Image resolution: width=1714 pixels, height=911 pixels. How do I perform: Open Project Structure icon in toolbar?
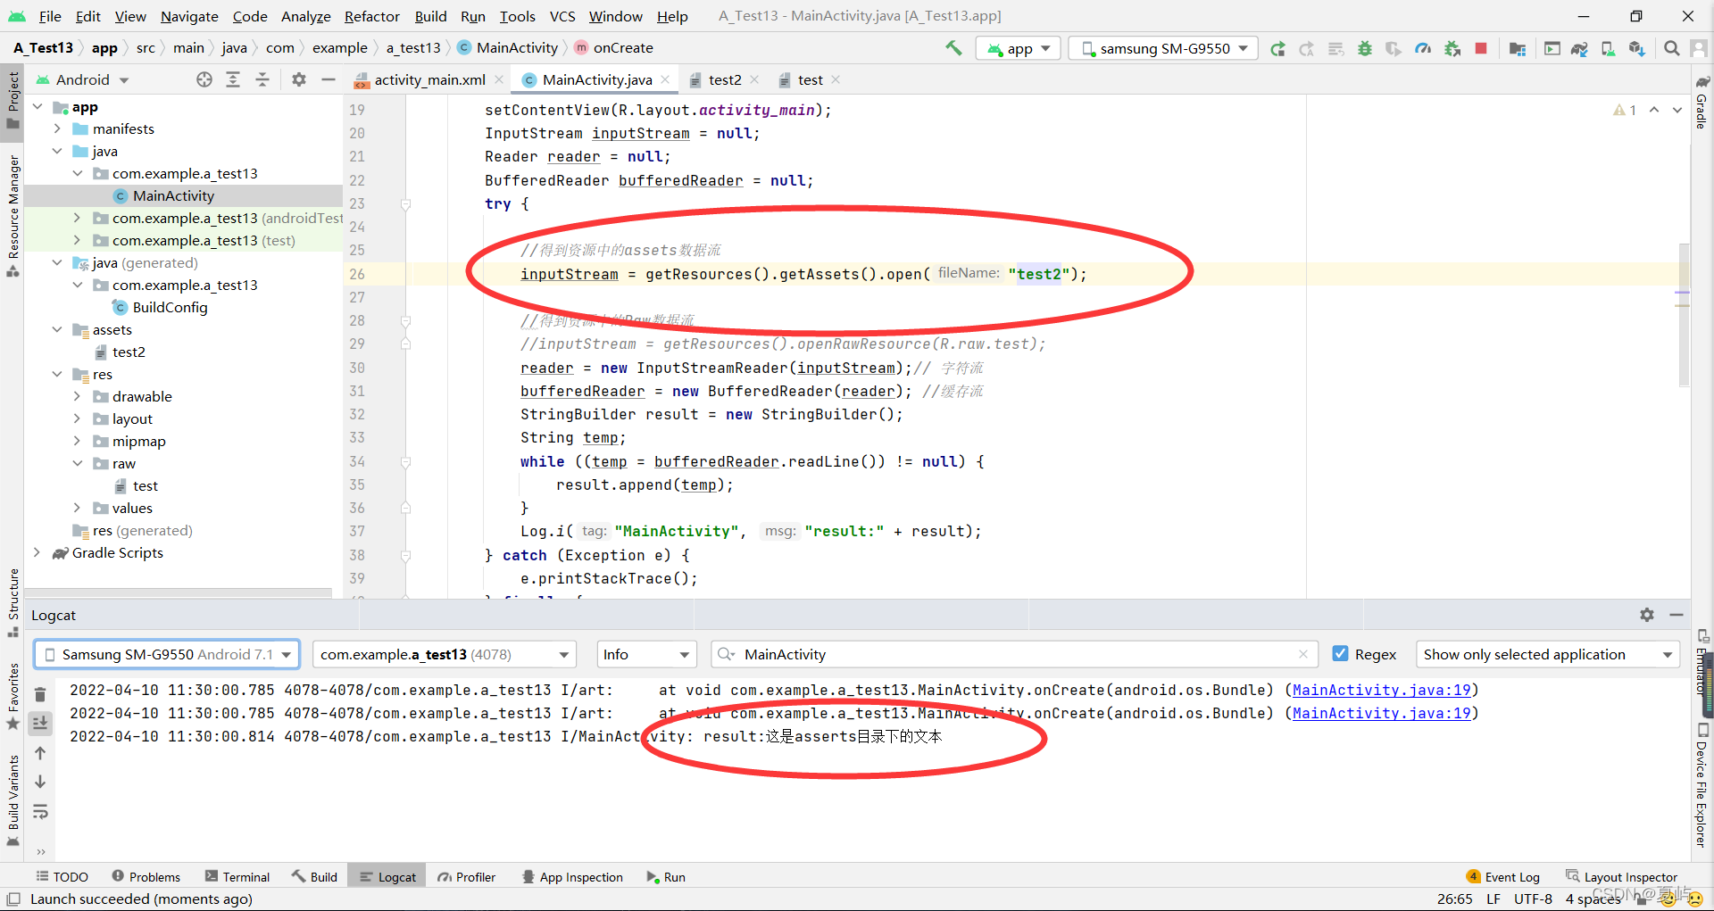[1517, 48]
